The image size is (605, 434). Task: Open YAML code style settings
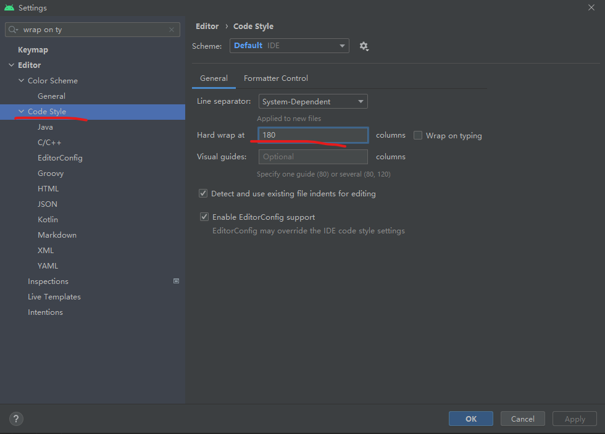click(x=48, y=266)
